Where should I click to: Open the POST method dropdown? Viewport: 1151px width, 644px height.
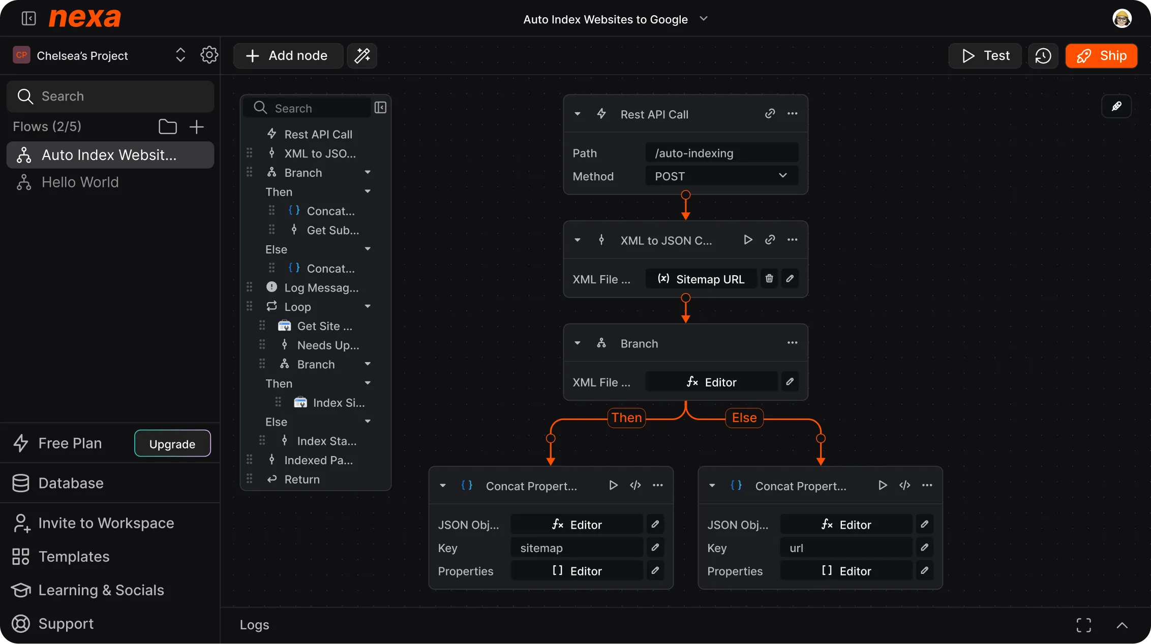[x=782, y=176]
